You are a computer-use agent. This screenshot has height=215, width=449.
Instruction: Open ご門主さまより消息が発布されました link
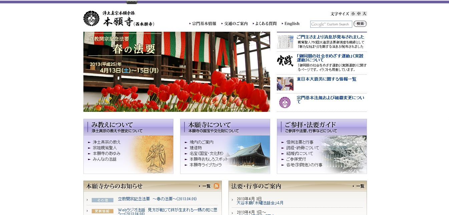point(330,37)
